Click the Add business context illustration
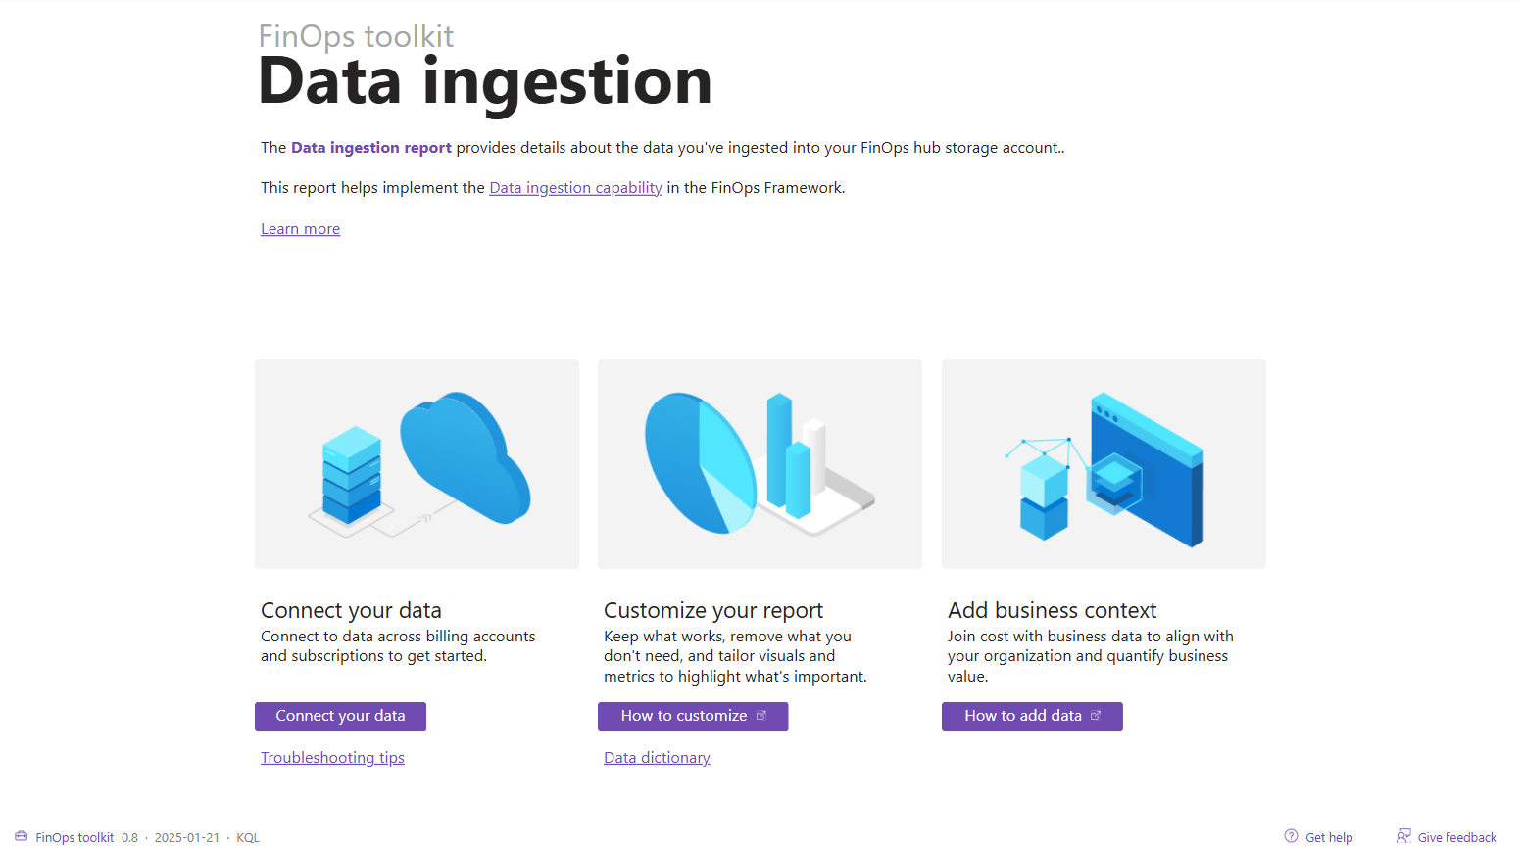This screenshot has width=1521, height=852. coord(1104,464)
